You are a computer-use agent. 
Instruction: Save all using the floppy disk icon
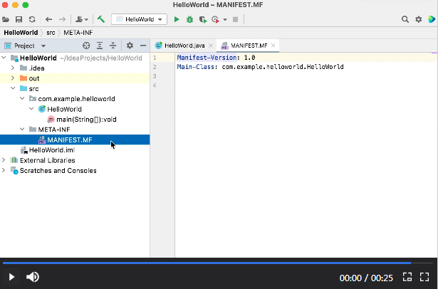coord(19,19)
